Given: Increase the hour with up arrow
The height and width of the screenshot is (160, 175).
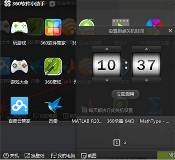Looking at the screenshot, I should point(107,49).
